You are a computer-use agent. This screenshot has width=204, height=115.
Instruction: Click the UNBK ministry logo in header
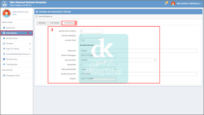[x=4, y=4]
